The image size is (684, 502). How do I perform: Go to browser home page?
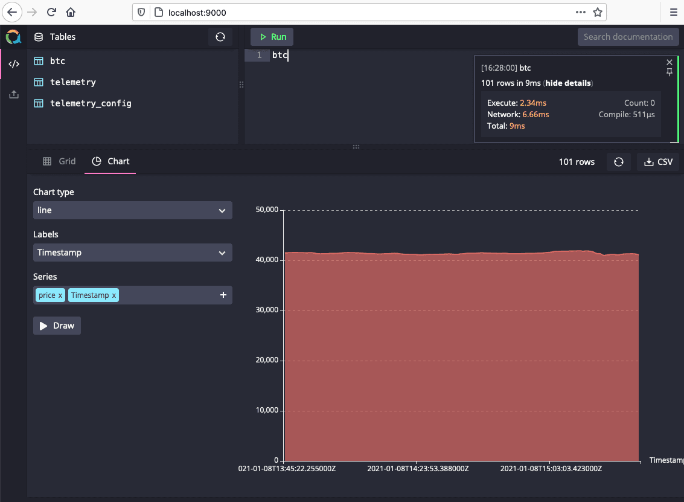coord(71,12)
